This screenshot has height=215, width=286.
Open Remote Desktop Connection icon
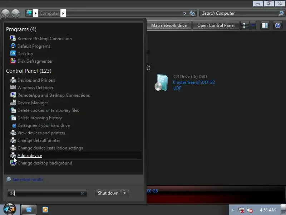[13, 38]
